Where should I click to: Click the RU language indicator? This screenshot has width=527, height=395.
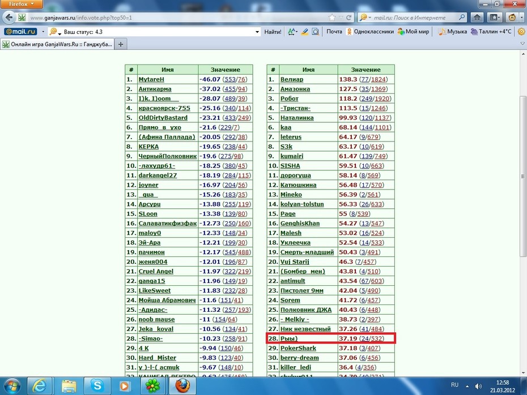454,385
